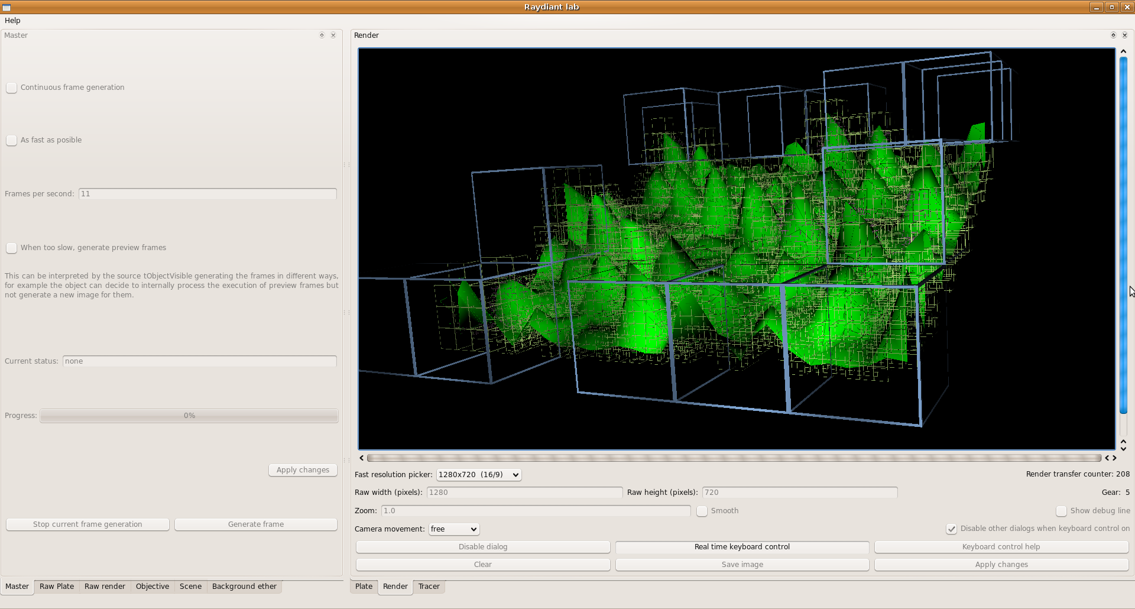This screenshot has width=1135, height=609.
Task: Uncheck Disable other dialogs when keyboard control on
Action: [951, 529]
